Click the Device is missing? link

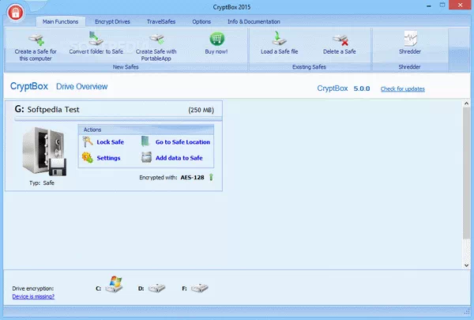33,296
